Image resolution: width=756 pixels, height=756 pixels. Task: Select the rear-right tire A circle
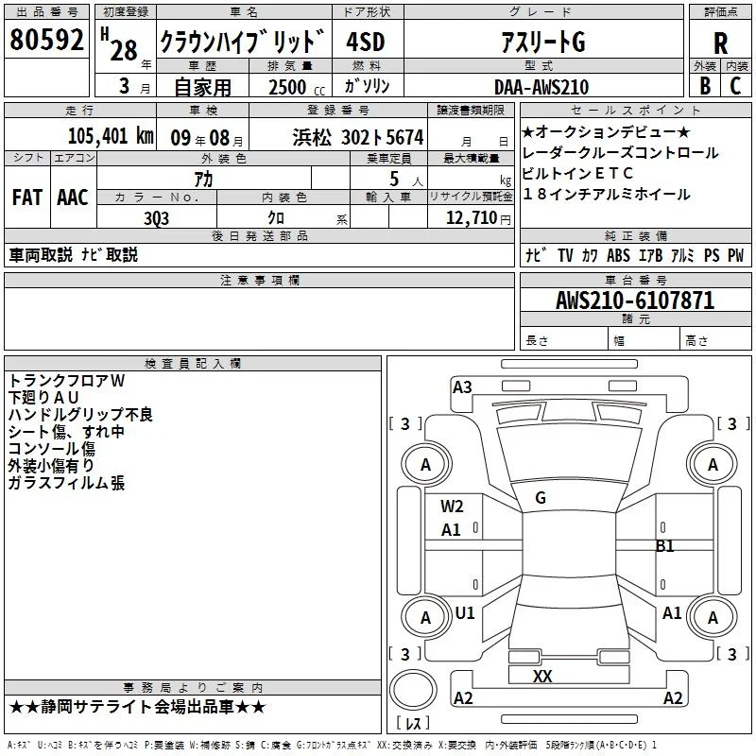pos(713,617)
